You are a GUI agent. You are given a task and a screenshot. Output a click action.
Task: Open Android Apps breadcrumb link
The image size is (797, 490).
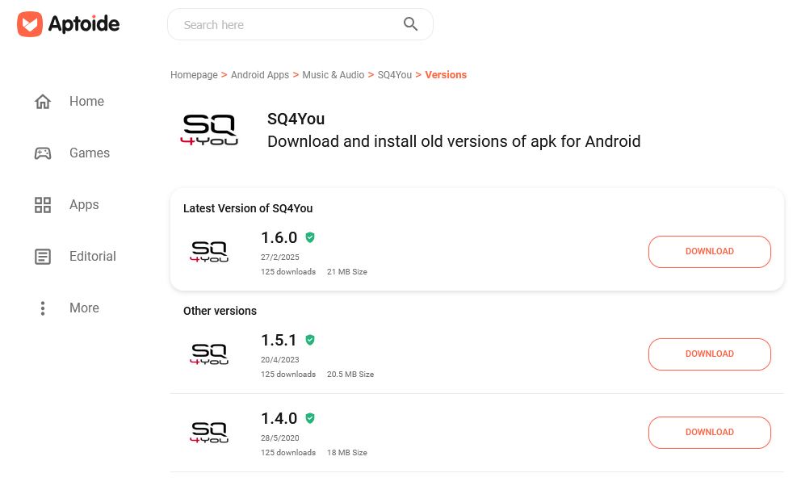coord(260,75)
